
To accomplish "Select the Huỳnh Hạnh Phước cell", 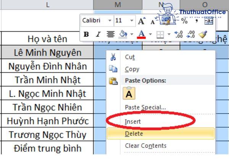I will click(x=47, y=121).
